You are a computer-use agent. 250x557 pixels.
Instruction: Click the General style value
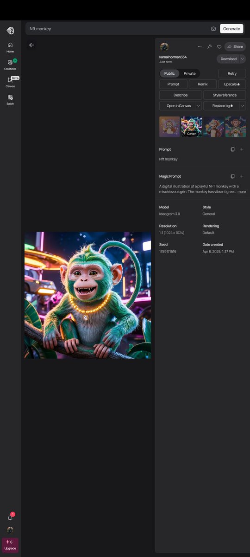pos(209,214)
